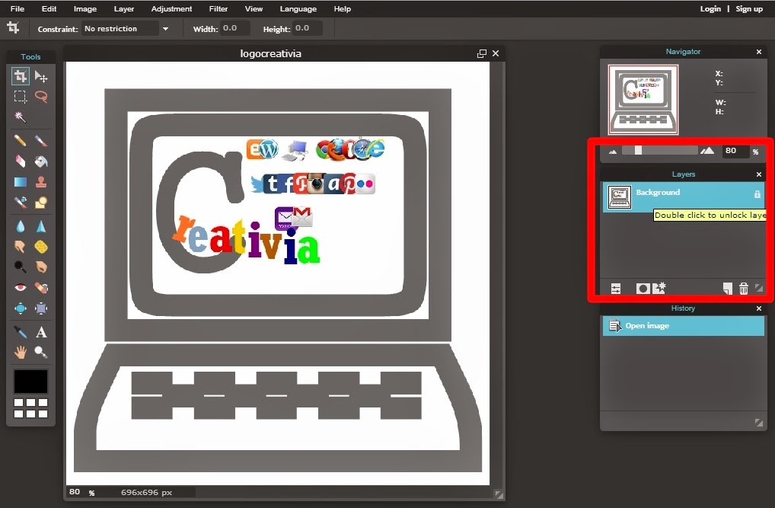
Task: Select the Crop tool in Tools panel
Action: (x=21, y=76)
